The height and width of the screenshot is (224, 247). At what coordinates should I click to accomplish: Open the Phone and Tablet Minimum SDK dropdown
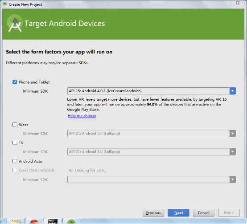pyautogui.click(x=232, y=91)
